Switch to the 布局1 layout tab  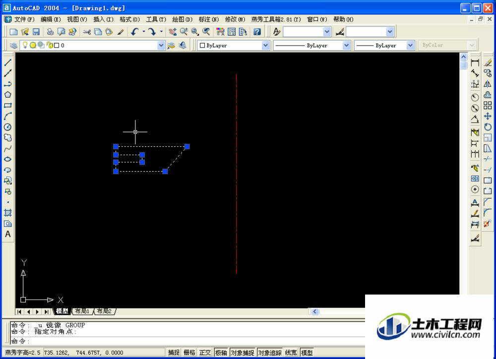pos(82,311)
